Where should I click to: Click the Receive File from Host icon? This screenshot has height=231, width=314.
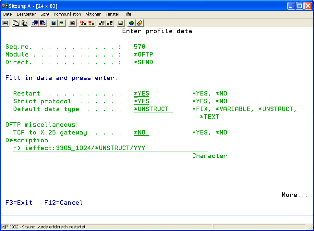pyautogui.click(x=42, y=23)
